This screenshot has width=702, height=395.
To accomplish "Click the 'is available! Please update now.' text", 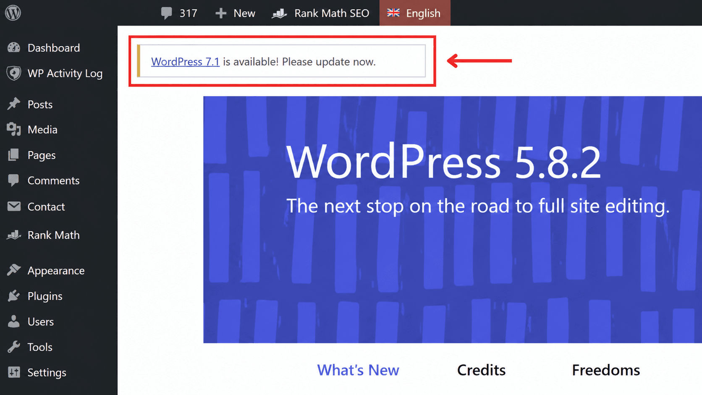I will [x=299, y=62].
